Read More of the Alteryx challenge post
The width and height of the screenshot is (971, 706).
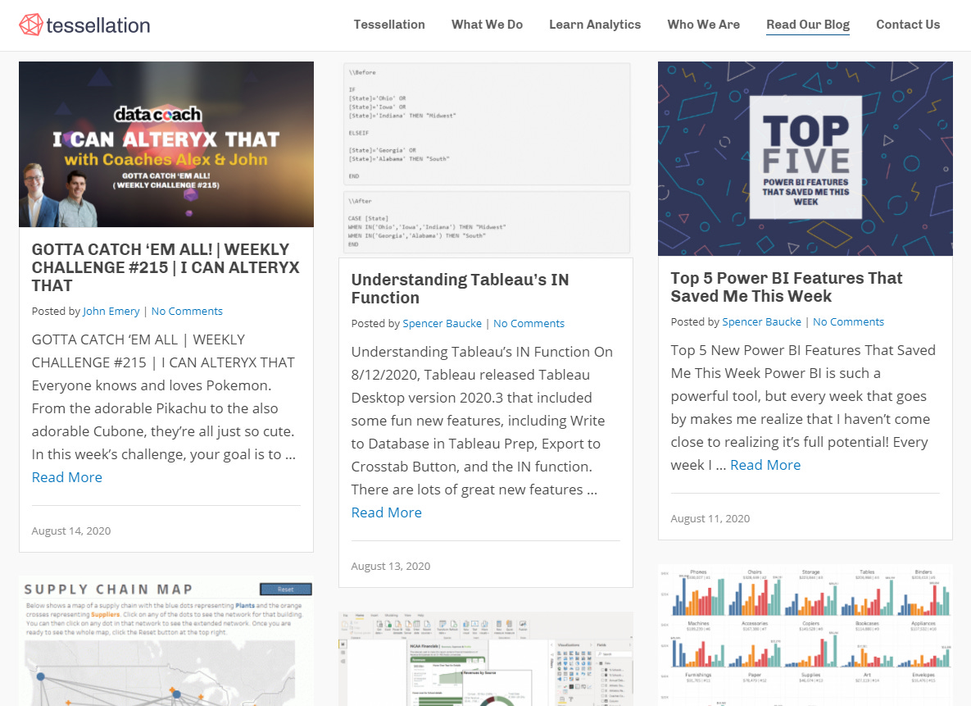(x=67, y=477)
